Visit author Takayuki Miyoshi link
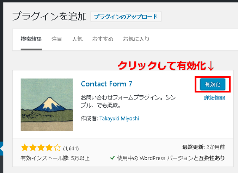The height and width of the screenshot is (173, 238). point(119,118)
